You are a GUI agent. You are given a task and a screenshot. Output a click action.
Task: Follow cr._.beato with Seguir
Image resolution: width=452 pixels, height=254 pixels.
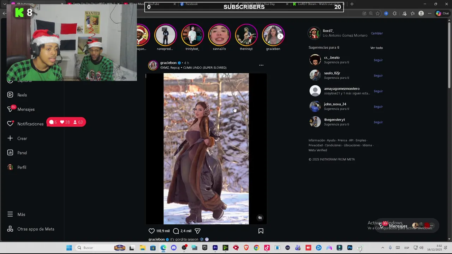coord(378,60)
